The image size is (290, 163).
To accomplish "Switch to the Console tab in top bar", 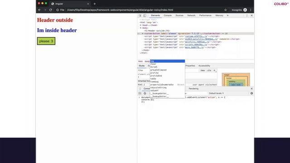I will (168, 15).
